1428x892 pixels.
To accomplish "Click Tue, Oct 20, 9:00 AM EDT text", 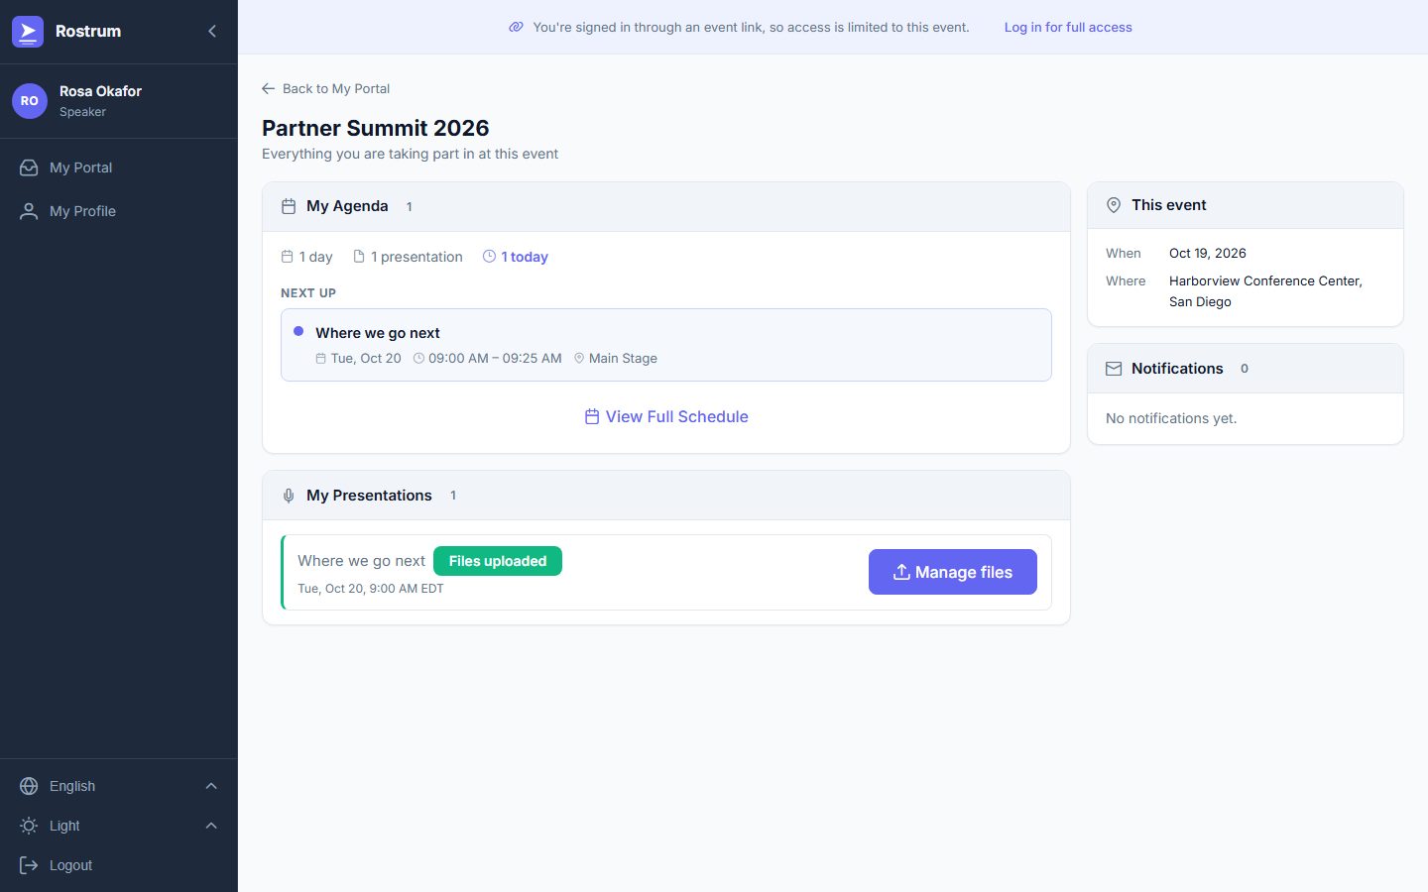I will click(x=371, y=588).
